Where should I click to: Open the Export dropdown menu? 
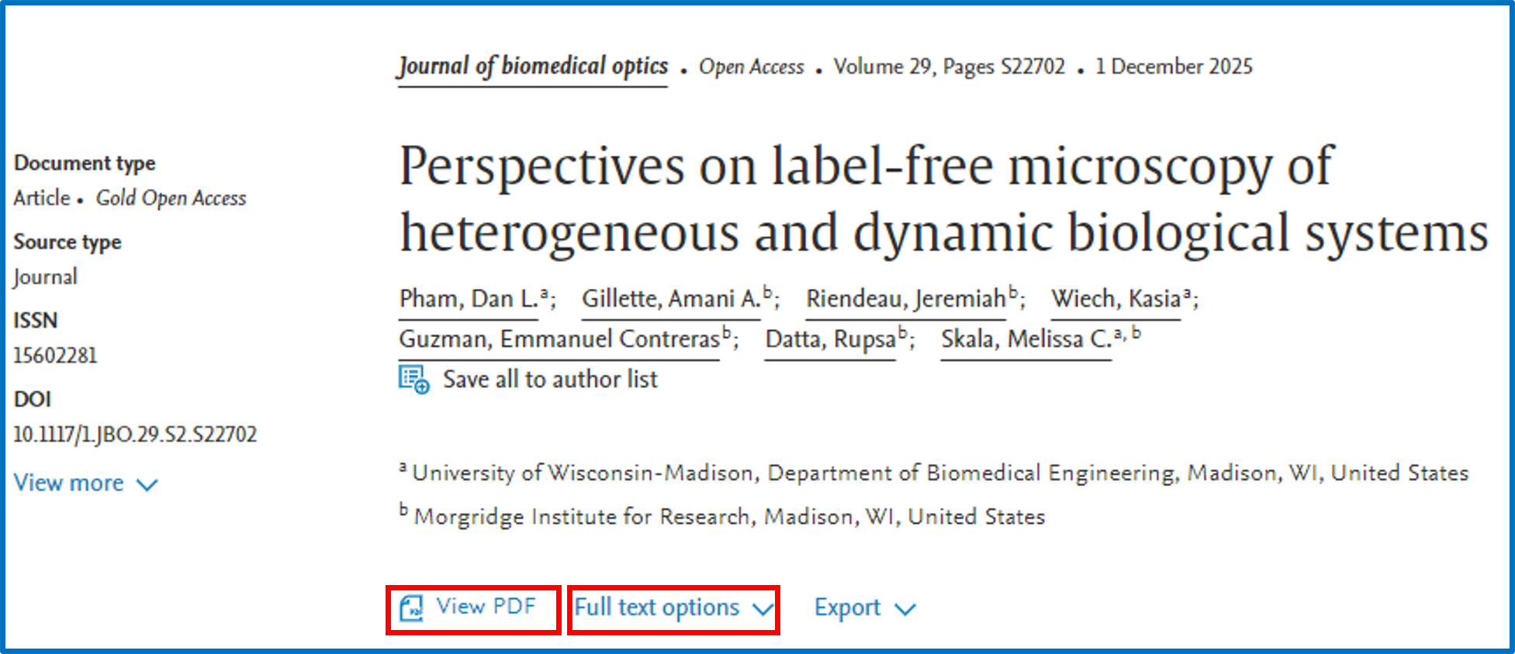(865, 608)
